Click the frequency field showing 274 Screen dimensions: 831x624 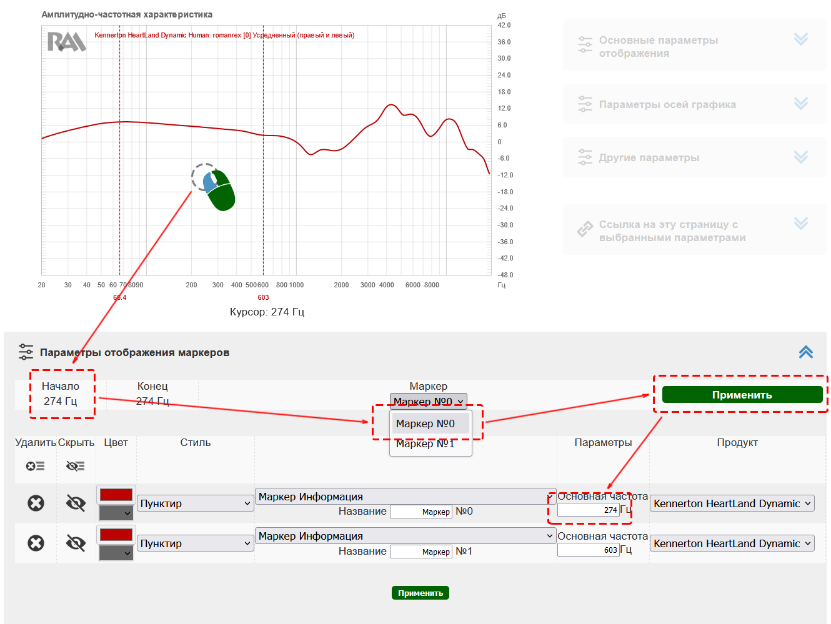pos(588,510)
